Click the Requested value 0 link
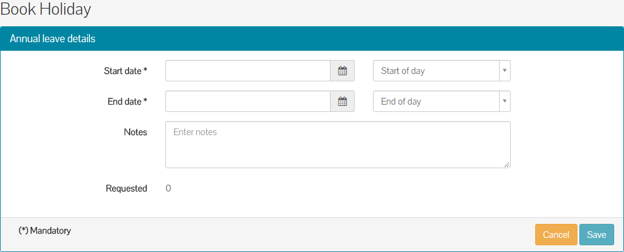The width and height of the screenshot is (624, 252). click(168, 188)
